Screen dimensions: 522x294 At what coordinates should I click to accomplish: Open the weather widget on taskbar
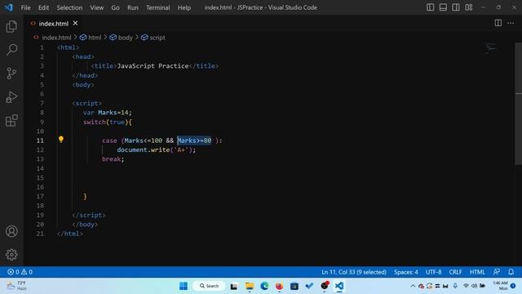point(16,286)
